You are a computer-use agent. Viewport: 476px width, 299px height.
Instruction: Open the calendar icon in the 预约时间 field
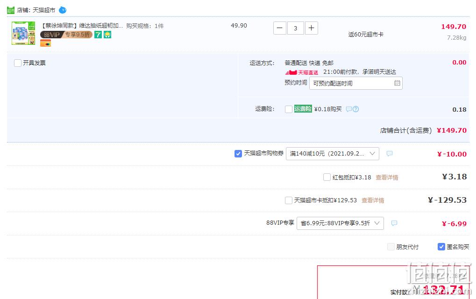(x=397, y=83)
